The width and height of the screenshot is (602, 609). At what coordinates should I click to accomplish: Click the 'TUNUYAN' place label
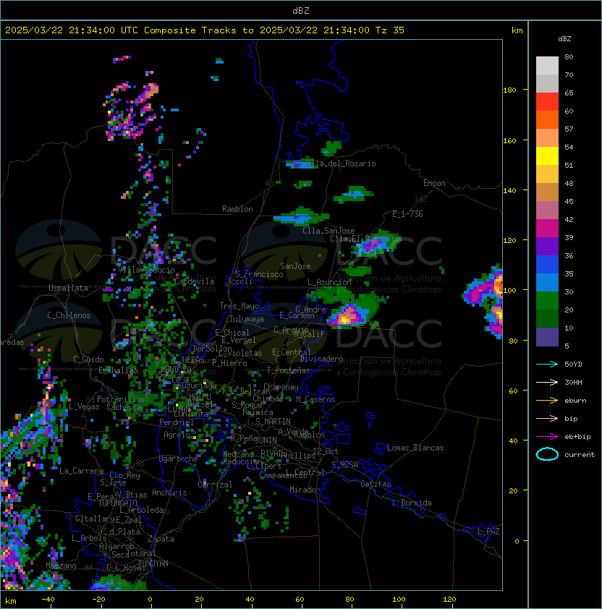point(153,563)
